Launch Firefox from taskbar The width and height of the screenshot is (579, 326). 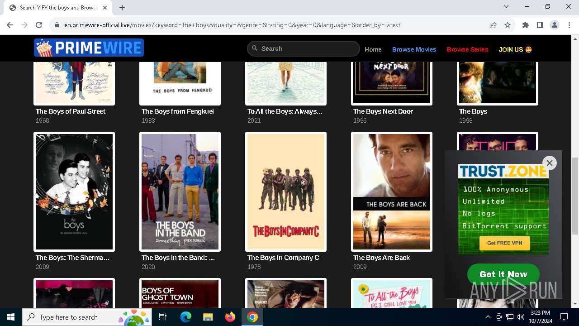pyautogui.click(x=230, y=317)
